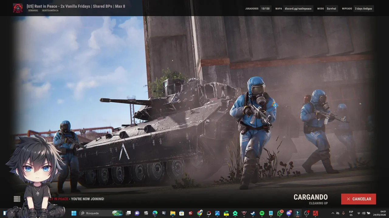Open Discord from the taskbar
This screenshot has width=389, height=218.
click(289, 213)
